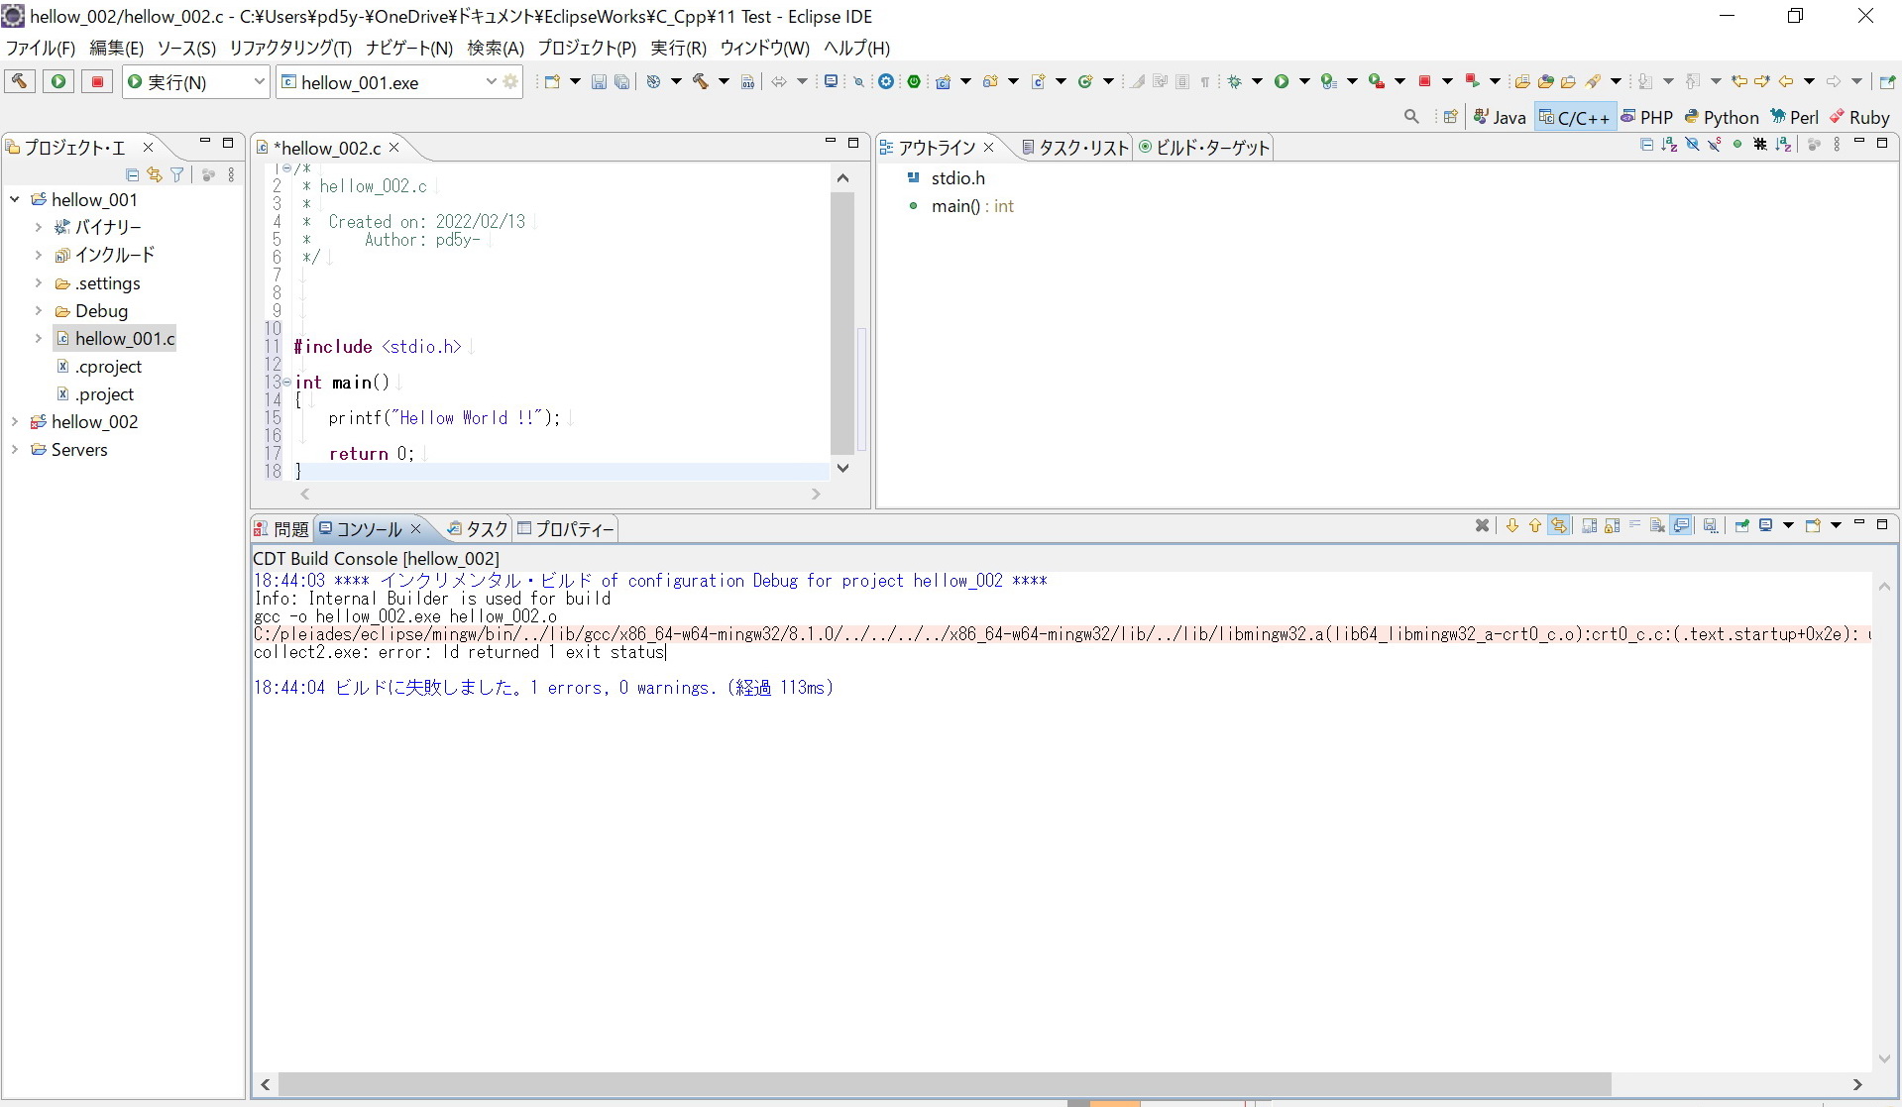Expand the hellow_002 project
The width and height of the screenshot is (1902, 1107).
pyautogui.click(x=15, y=421)
